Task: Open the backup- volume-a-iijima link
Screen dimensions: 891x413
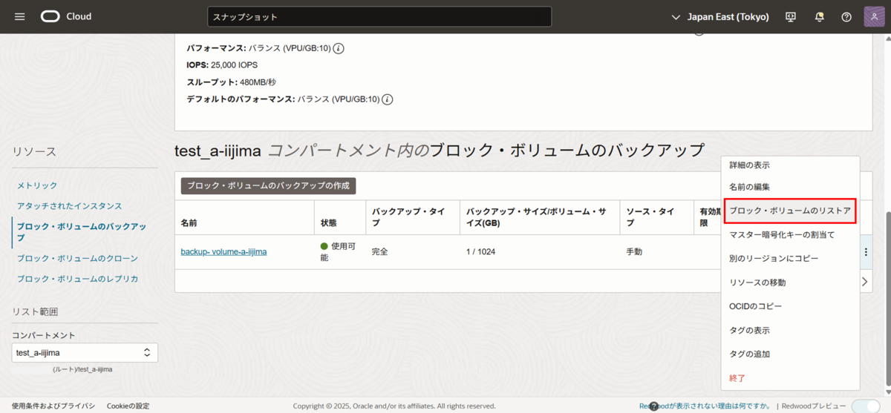Action: tap(223, 251)
